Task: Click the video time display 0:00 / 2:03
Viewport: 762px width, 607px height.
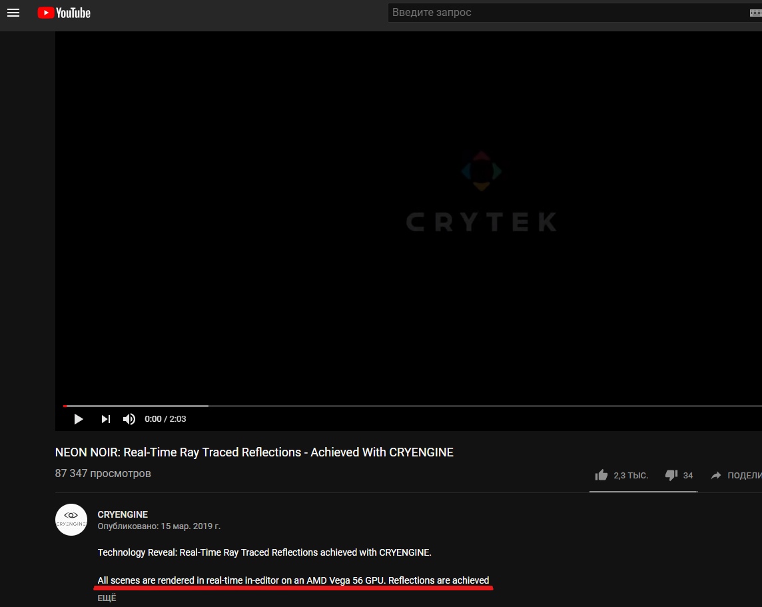Action: 165,419
